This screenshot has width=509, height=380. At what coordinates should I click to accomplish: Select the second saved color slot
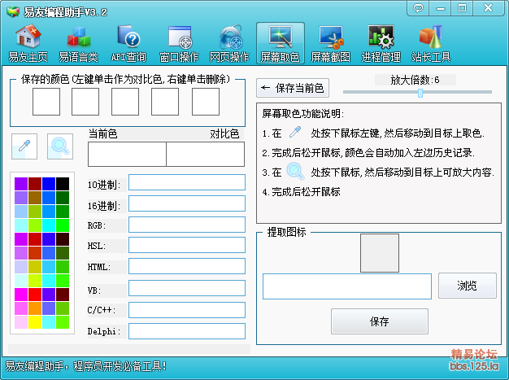click(x=85, y=102)
